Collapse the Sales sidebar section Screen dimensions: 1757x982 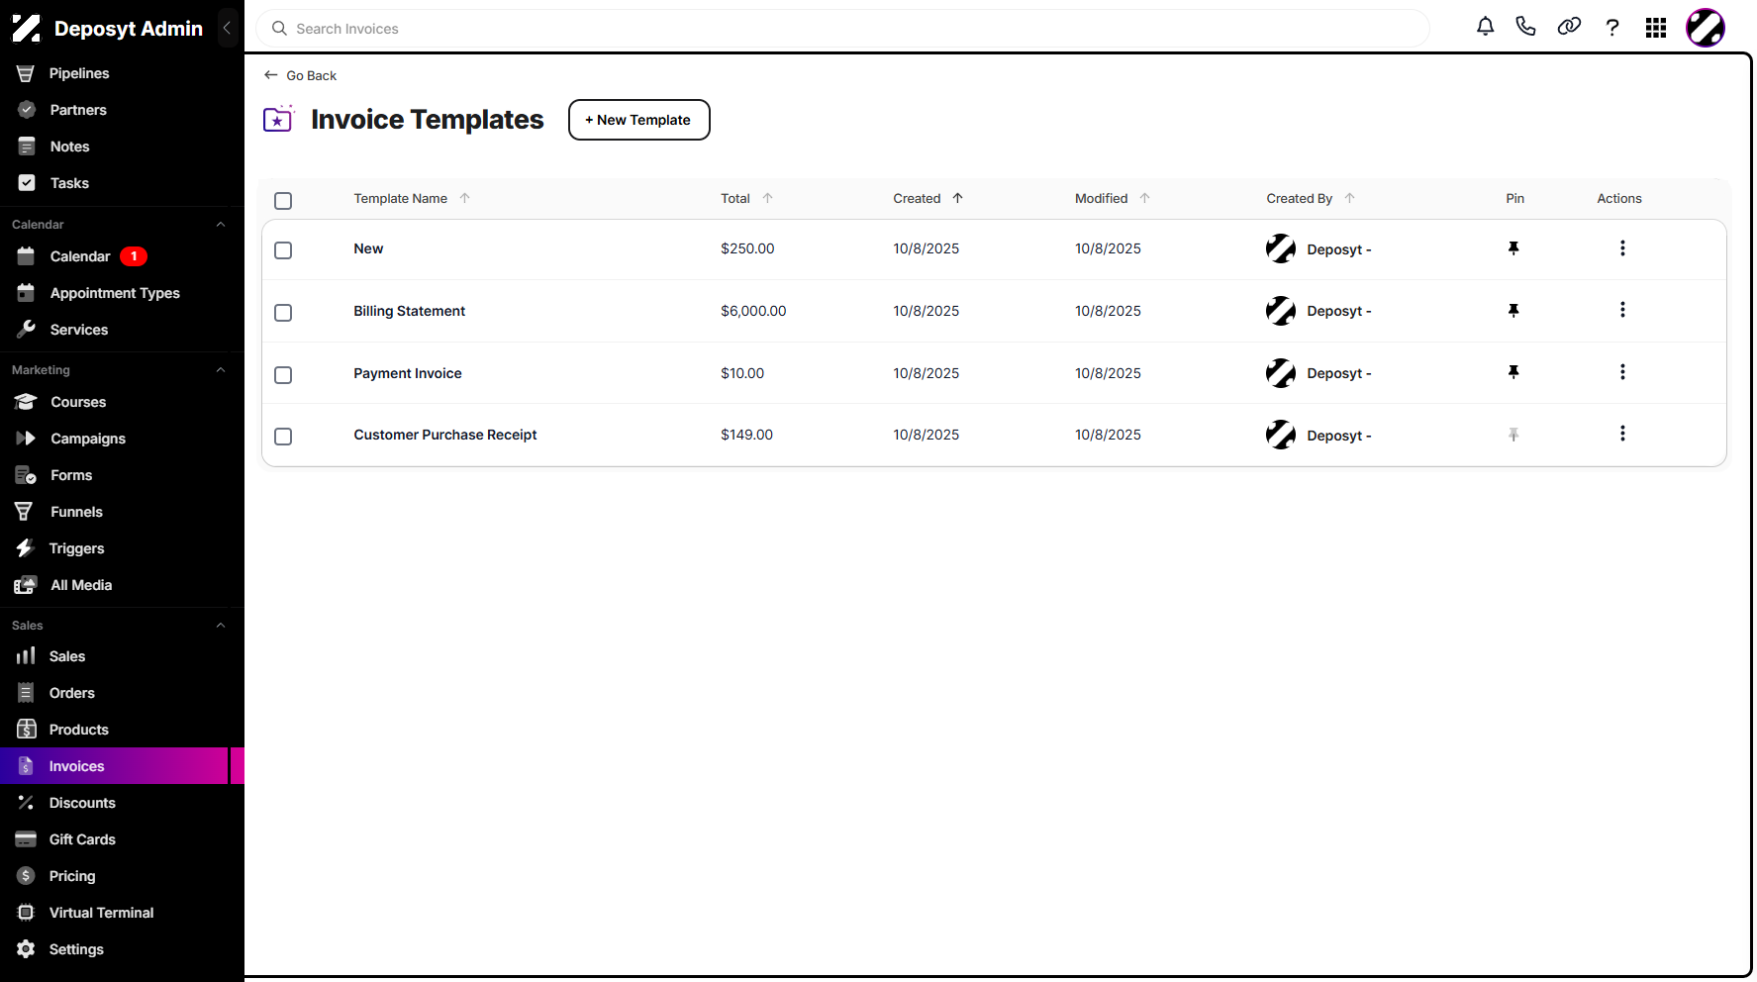pos(221,626)
